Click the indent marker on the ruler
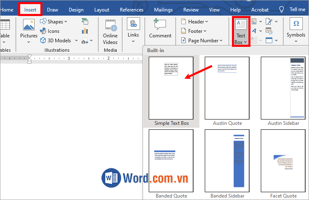 (29, 59)
